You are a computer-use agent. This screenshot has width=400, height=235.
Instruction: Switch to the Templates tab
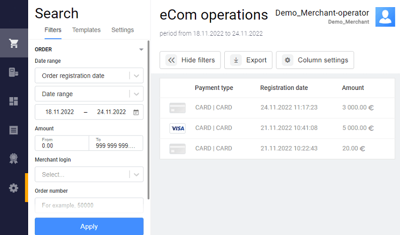point(86,30)
